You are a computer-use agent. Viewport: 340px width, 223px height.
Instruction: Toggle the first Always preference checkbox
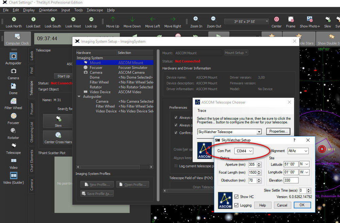[176, 117]
